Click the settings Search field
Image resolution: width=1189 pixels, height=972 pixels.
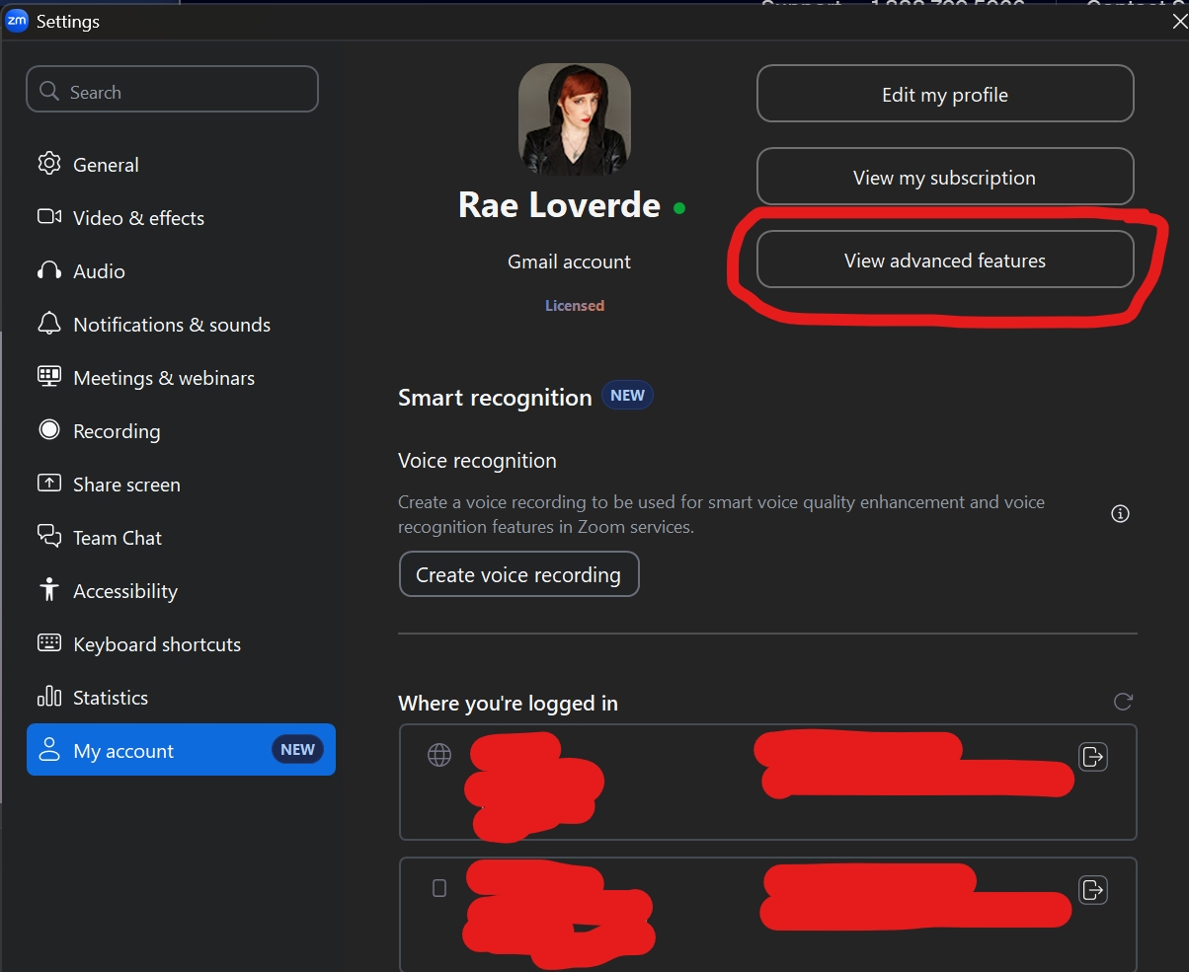(173, 92)
